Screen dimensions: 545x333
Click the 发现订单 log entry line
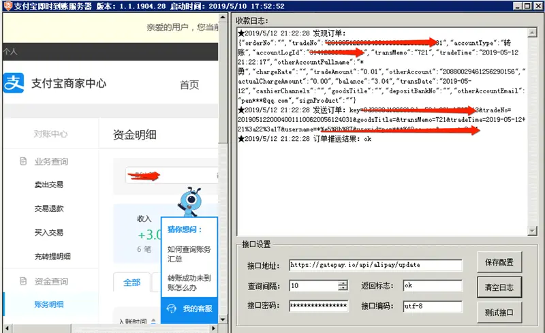tap(292, 33)
